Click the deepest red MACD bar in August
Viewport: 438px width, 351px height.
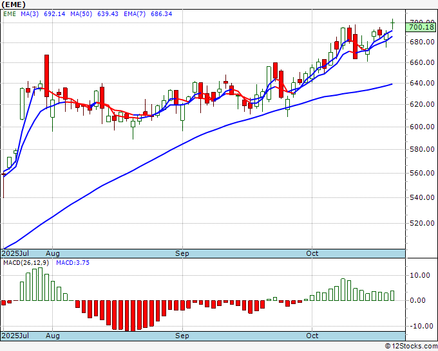point(133,316)
